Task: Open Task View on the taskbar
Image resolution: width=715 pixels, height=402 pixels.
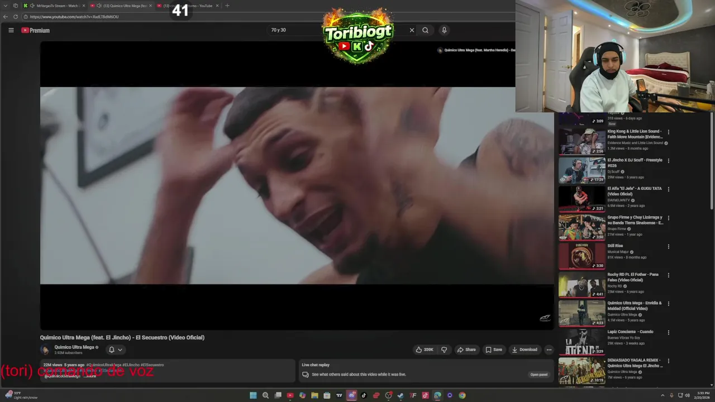Action: point(278,395)
